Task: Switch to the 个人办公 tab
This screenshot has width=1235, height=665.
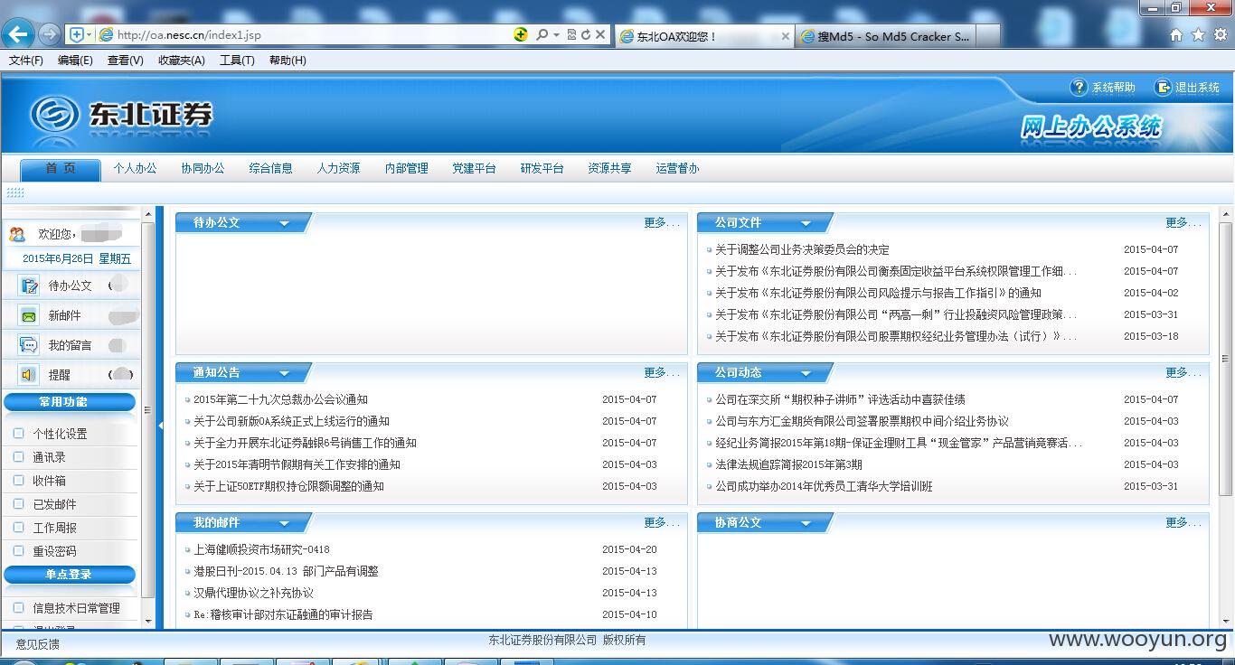Action: coord(135,169)
